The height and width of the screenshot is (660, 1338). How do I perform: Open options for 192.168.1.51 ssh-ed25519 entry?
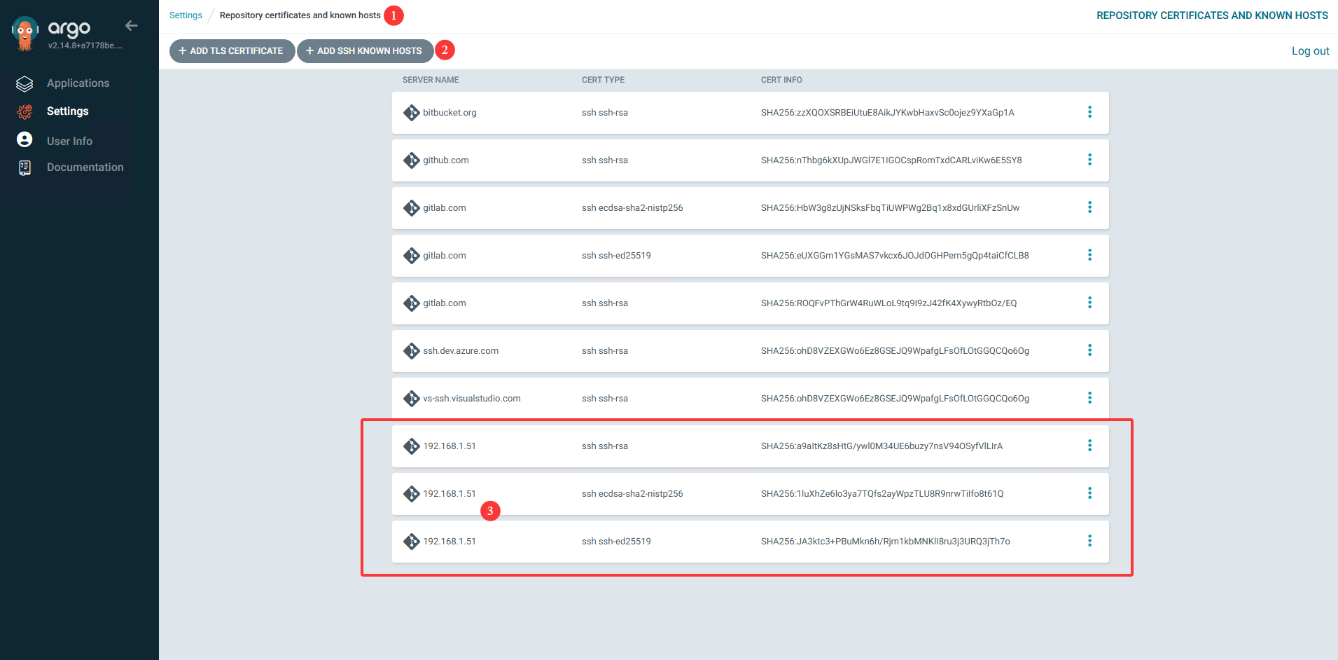click(x=1089, y=541)
